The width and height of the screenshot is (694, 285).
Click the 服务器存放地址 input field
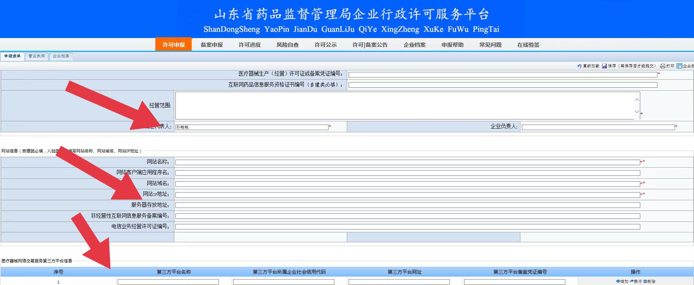click(x=408, y=205)
